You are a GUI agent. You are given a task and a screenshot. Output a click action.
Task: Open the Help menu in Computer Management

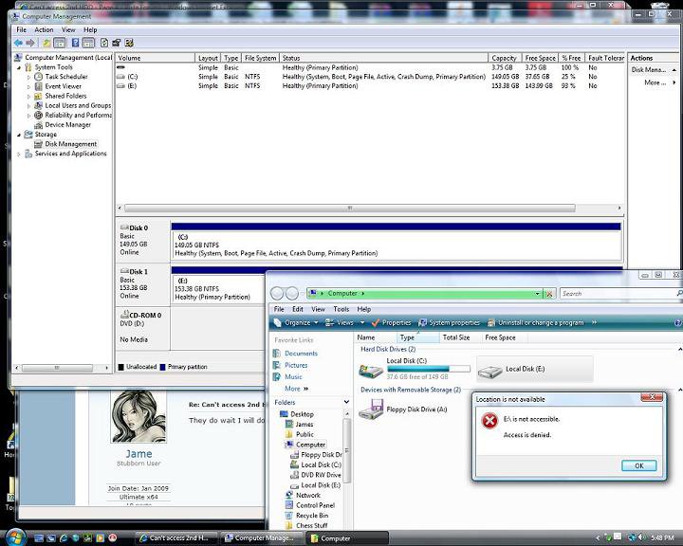90,29
